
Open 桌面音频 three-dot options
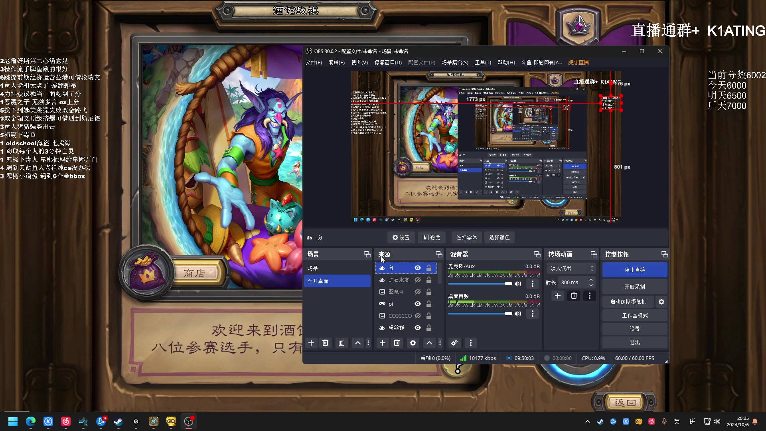(532, 314)
